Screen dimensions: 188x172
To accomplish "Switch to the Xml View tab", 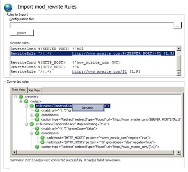I will 34,90.
